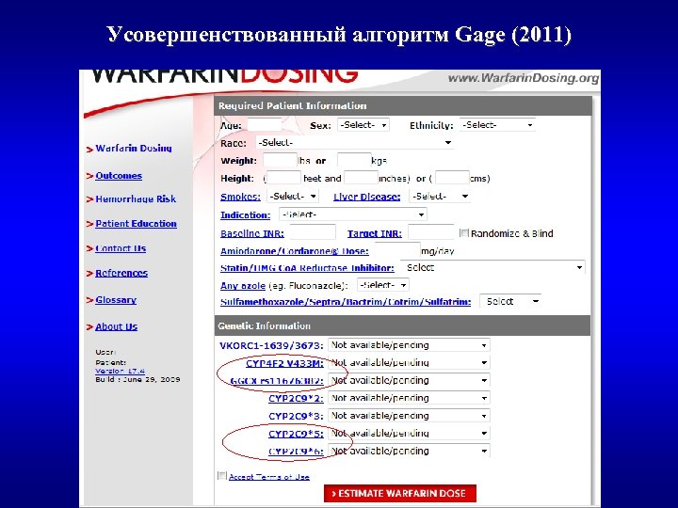Open the Smokes dropdown
Image resolution: width=678 pixels, height=508 pixels.
coord(293,196)
